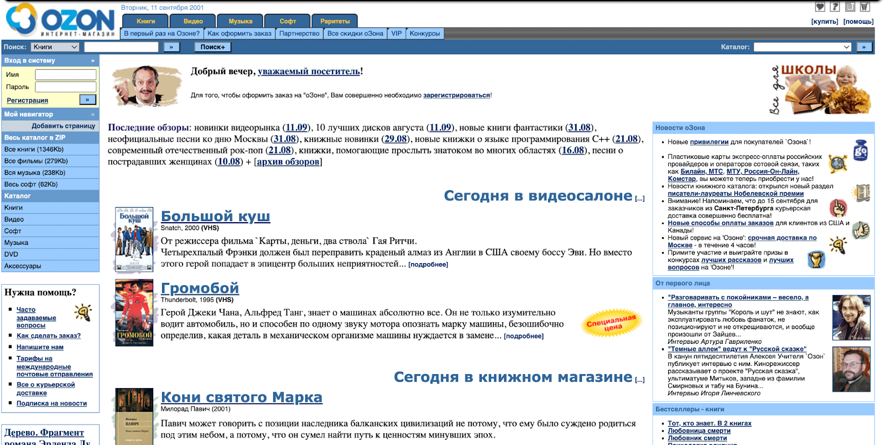Open 'Как оформить заказ' menu item
Viewport: 885px width, 445px height.
coord(240,34)
